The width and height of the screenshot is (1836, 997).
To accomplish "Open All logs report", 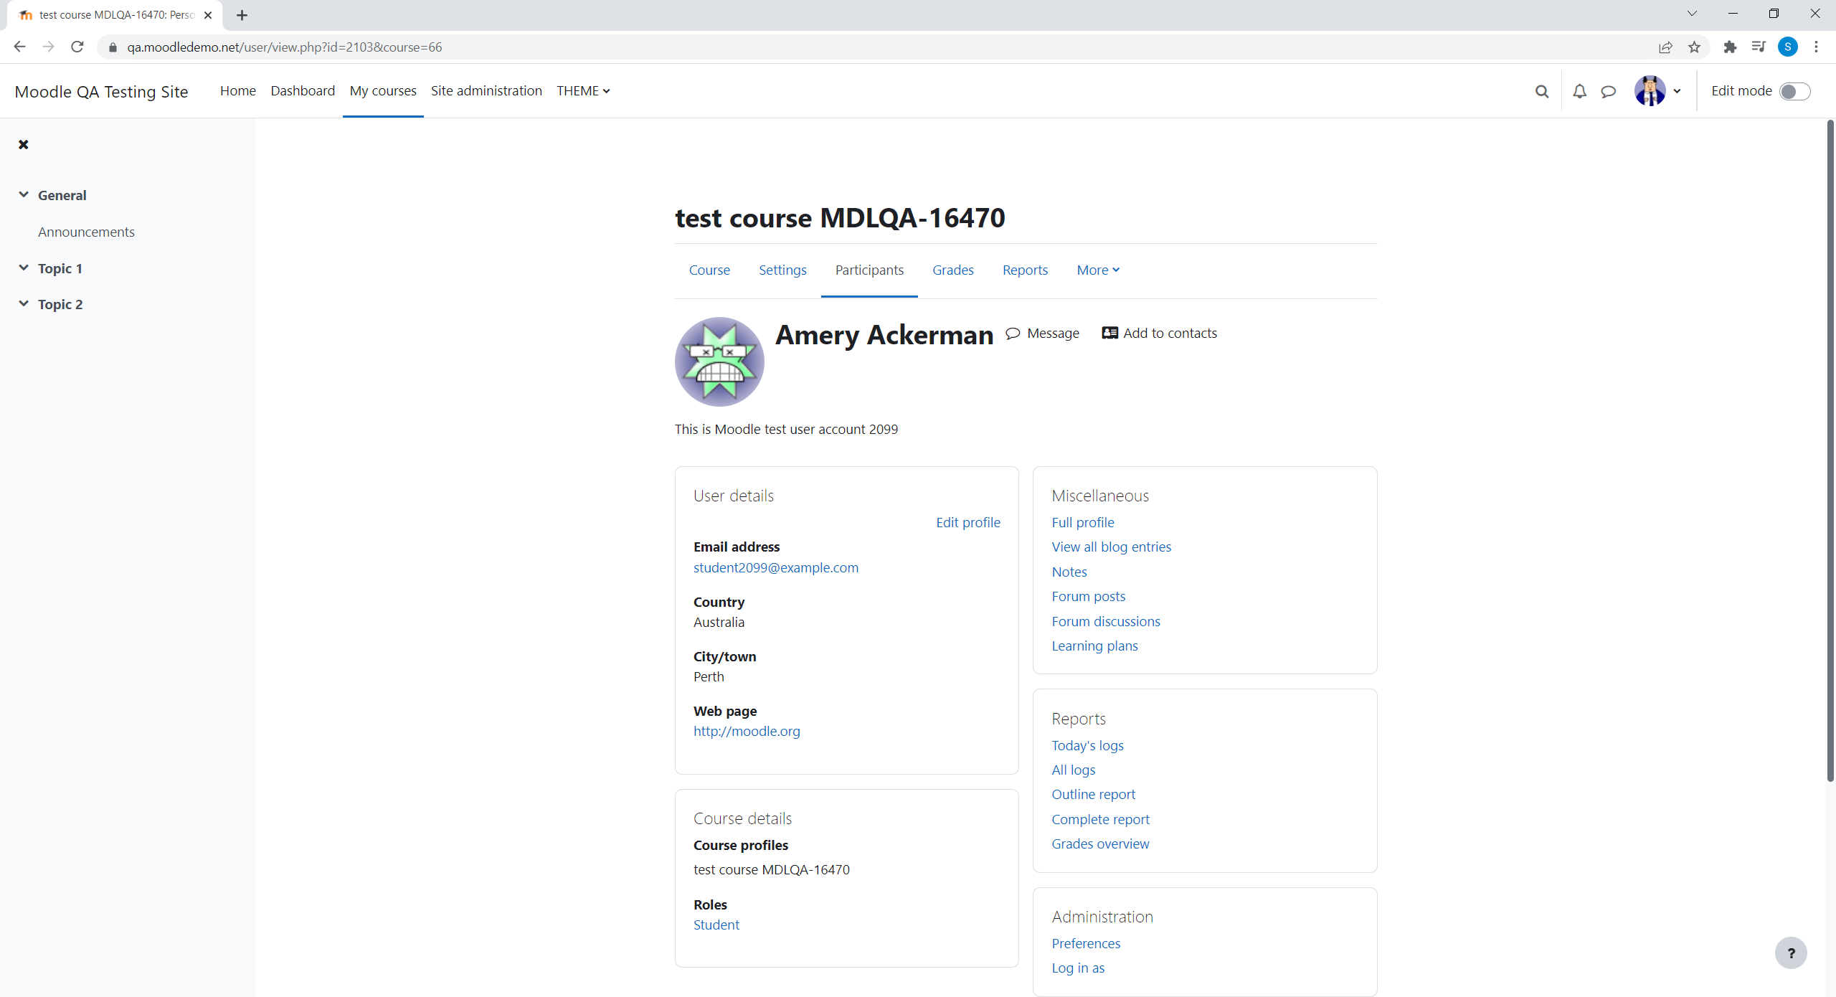I will (x=1074, y=770).
